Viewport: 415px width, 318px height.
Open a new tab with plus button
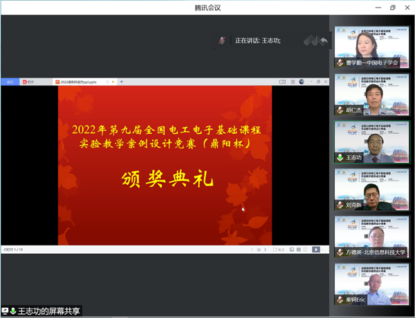tap(122, 82)
